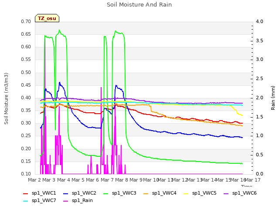Image resolution: width=279 pixels, height=209 pixels.
Task: Toggle sp1_VWC7 legend entry
Action: (40, 200)
